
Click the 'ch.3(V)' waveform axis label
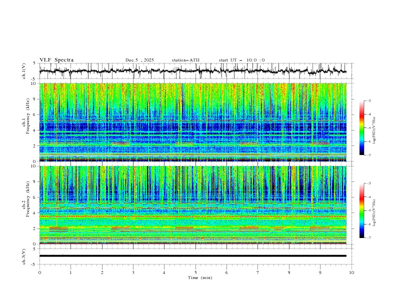coord(24,256)
